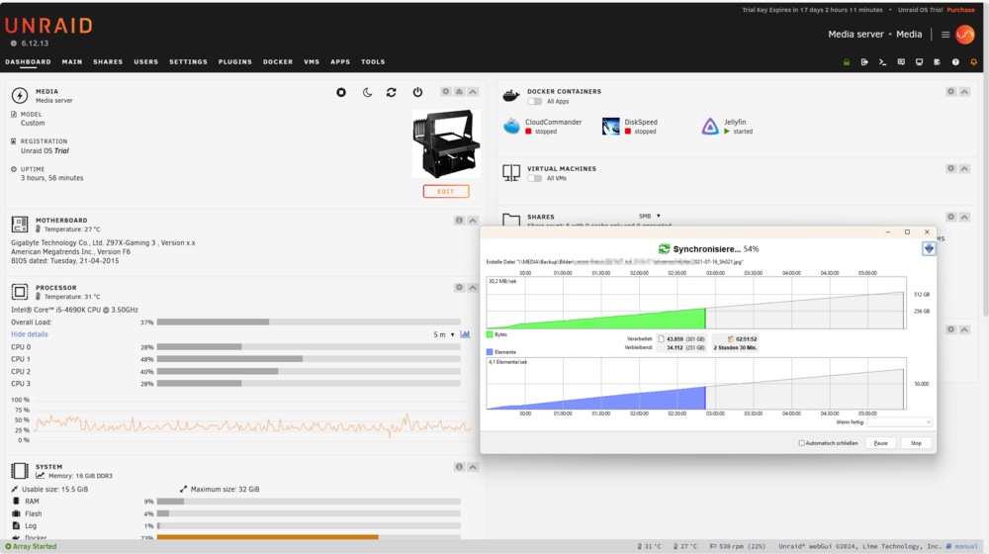Open the Plugins menu tab
This screenshot has height=554, width=989.
(235, 62)
